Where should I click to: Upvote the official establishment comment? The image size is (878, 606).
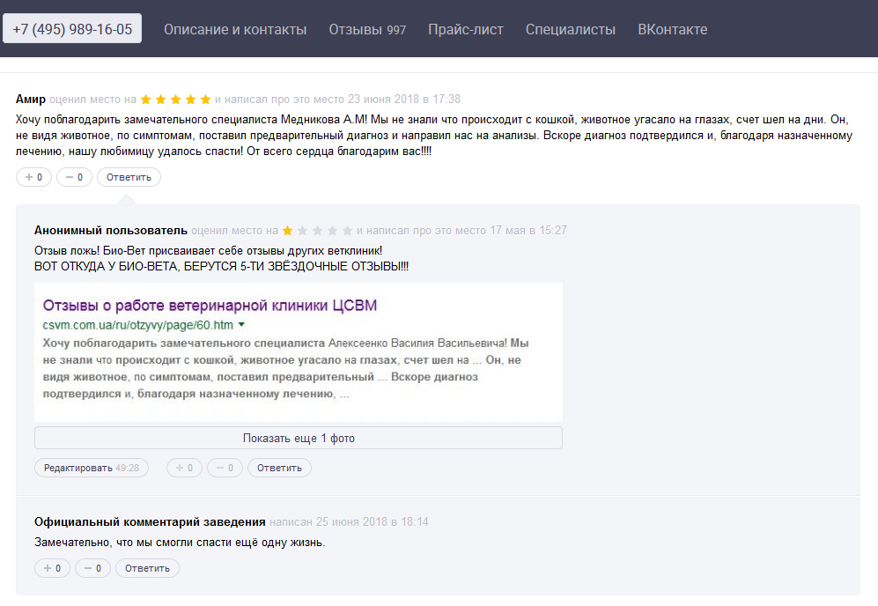[x=52, y=568]
